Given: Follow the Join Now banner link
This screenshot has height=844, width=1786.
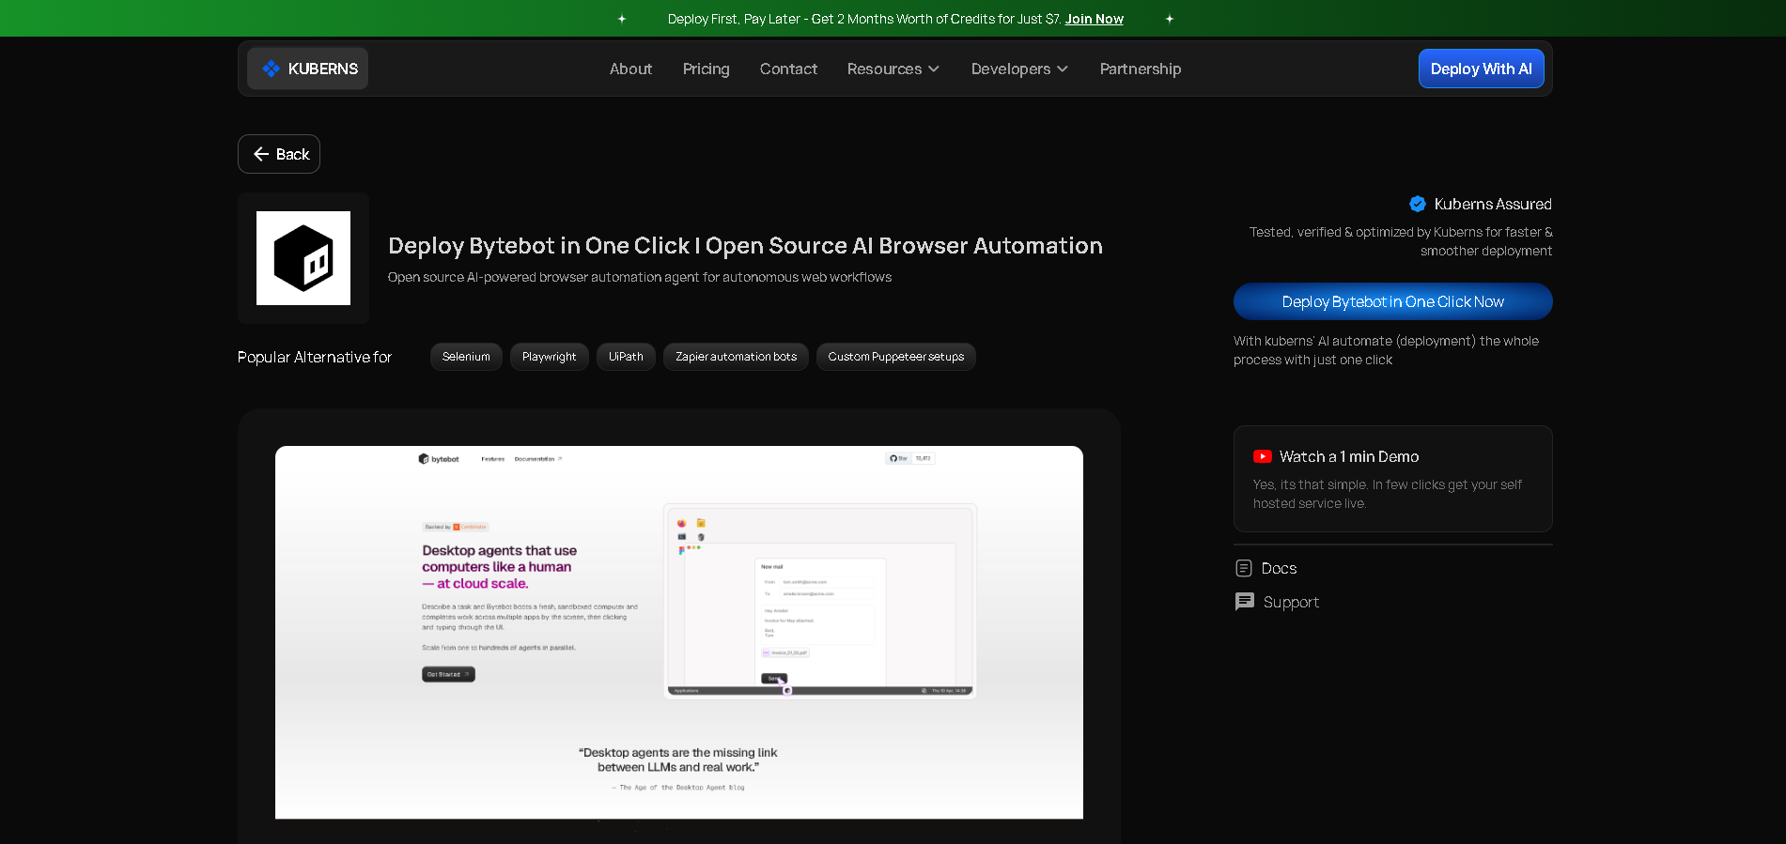Looking at the screenshot, I should coord(1094,19).
